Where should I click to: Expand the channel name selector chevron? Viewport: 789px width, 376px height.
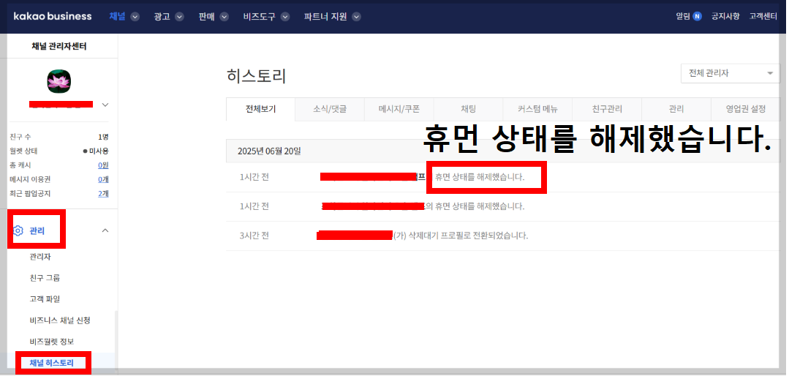[105, 105]
